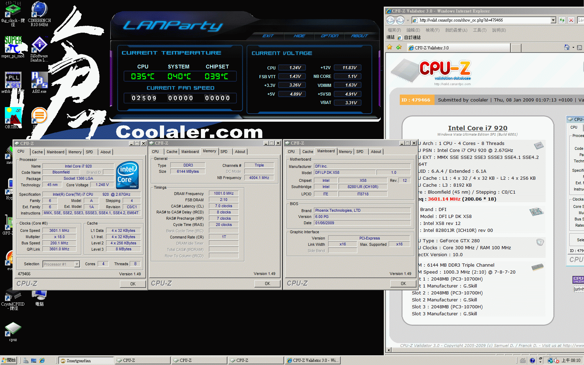This screenshot has width=584, height=365.
Task: Click EXIT in LANParty panel
Action: [268, 36]
